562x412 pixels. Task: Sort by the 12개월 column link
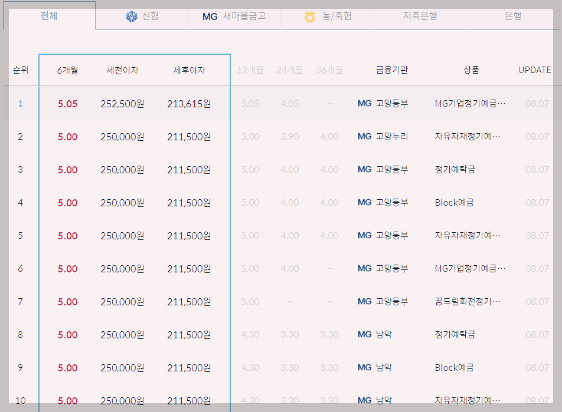tap(250, 70)
